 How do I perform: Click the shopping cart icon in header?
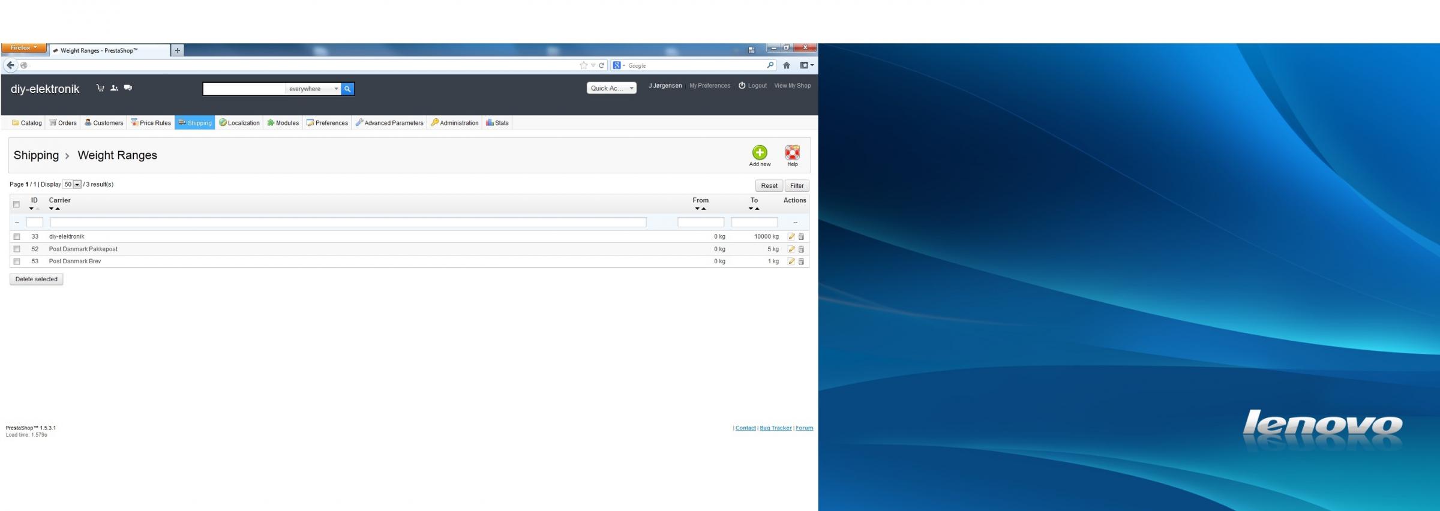point(100,88)
